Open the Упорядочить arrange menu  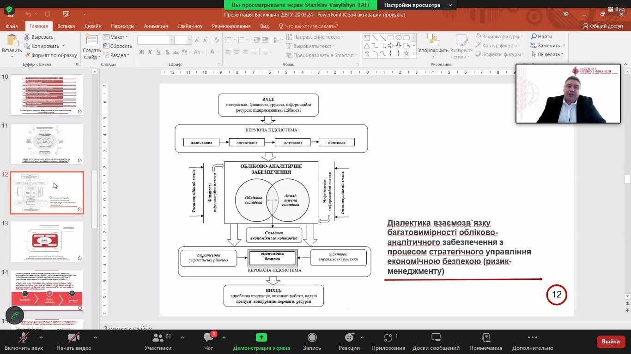433,46
